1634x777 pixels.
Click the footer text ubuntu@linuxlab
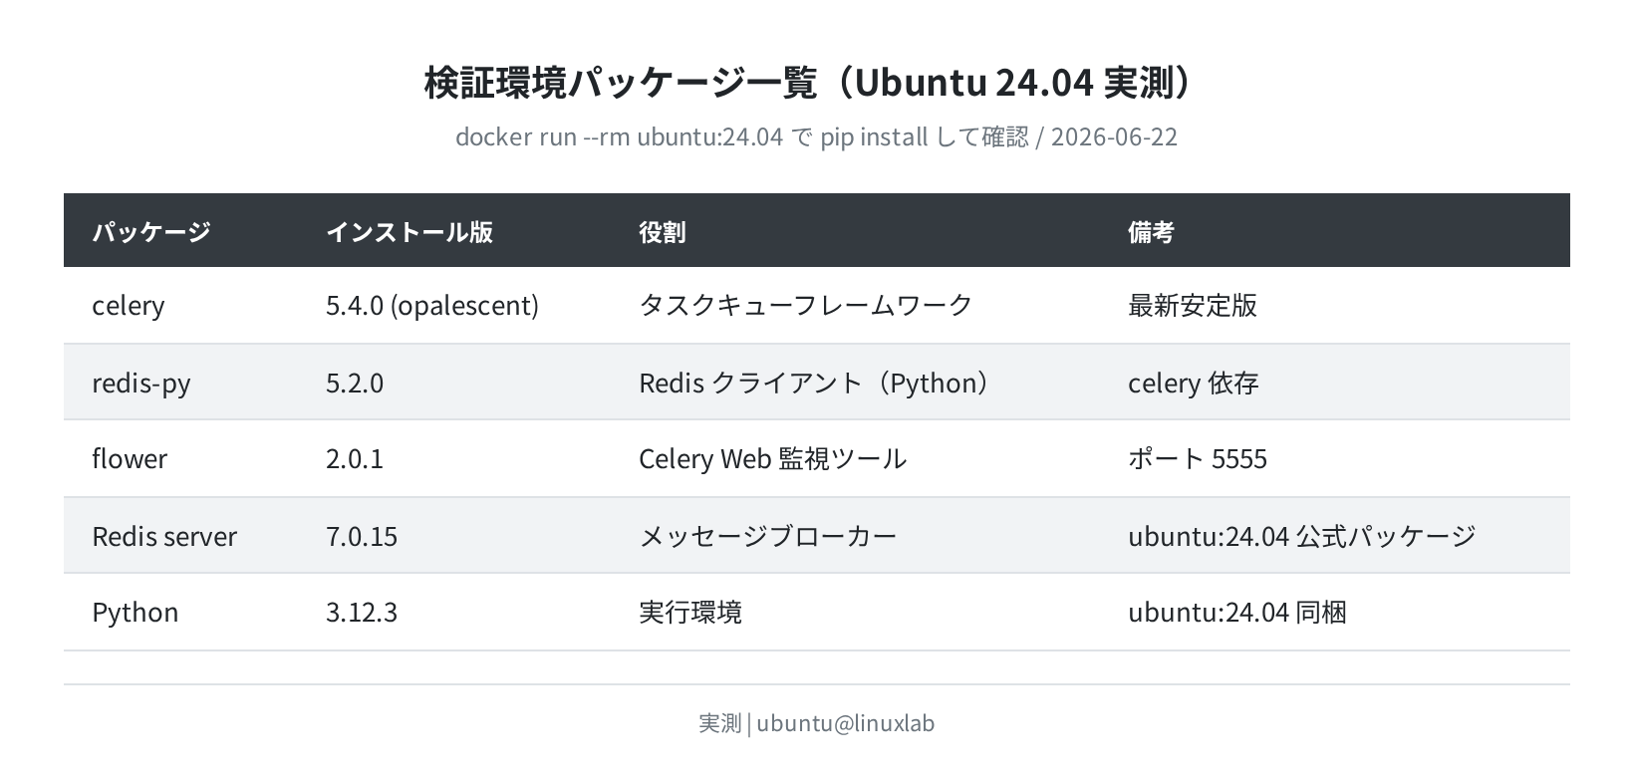[846, 723]
